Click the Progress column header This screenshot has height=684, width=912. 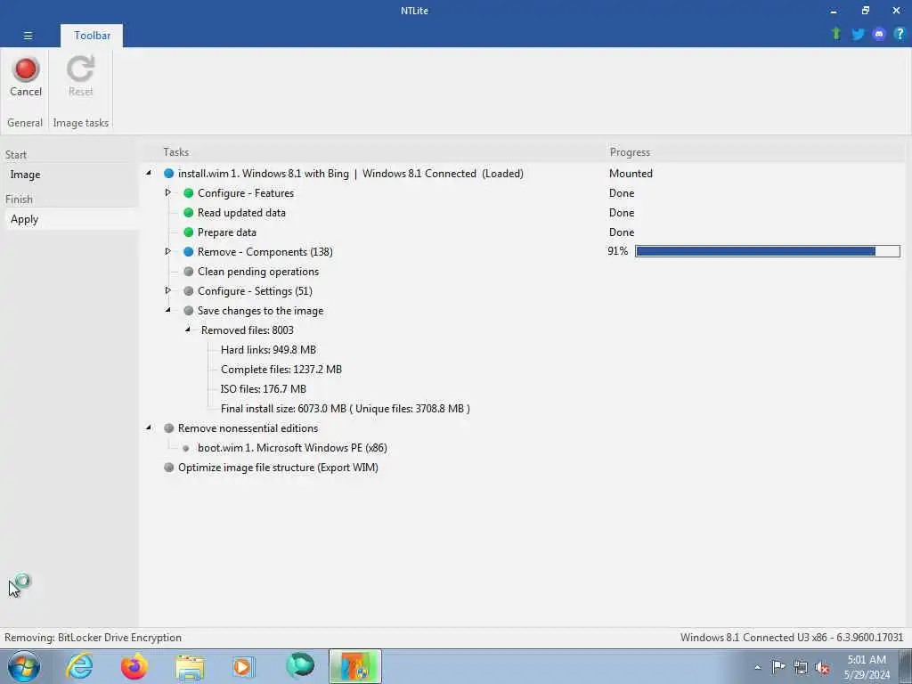coord(630,151)
